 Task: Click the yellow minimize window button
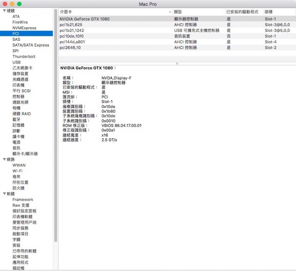click(12, 4)
